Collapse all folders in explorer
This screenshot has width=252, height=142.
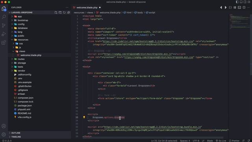69,12
